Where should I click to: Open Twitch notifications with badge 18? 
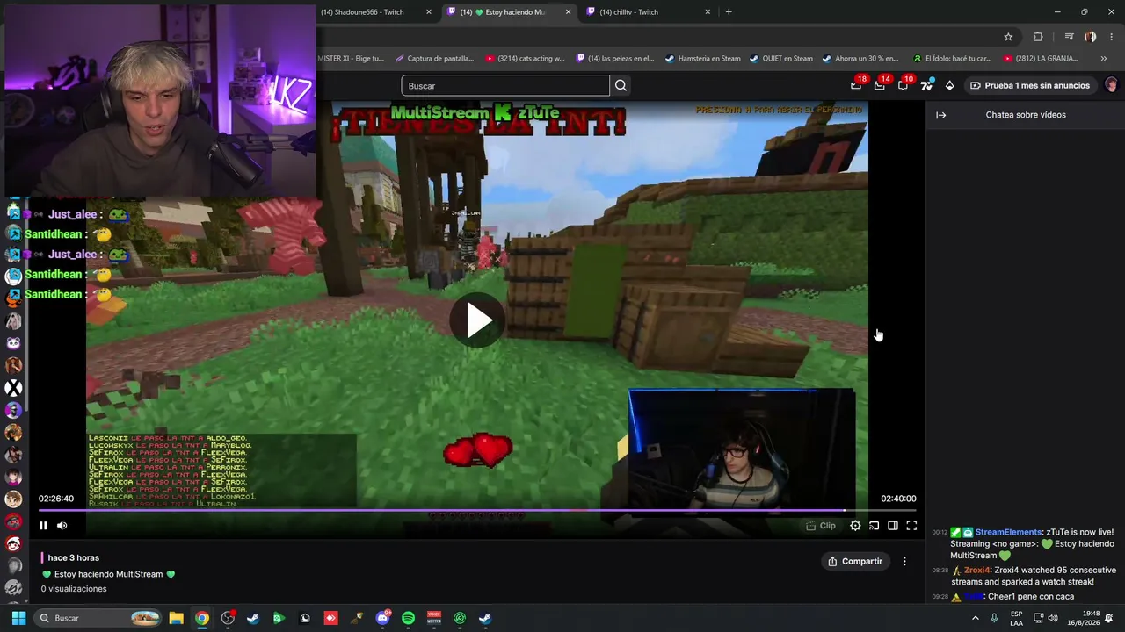pos(857,85)
